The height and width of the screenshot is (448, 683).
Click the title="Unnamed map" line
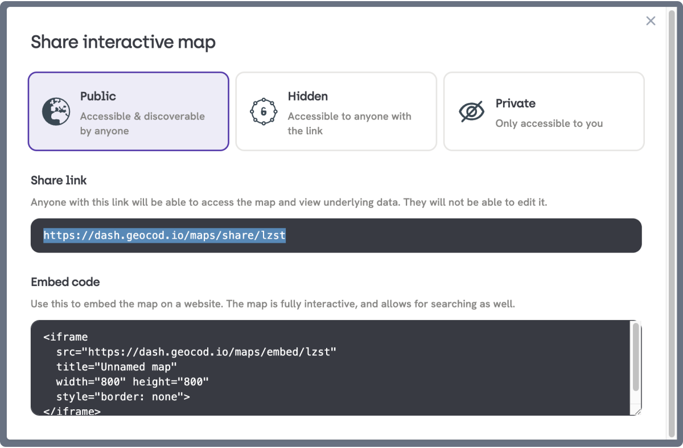click(117, 367)
